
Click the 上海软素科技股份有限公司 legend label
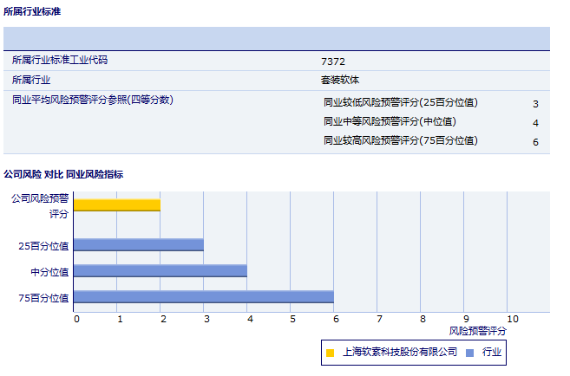(x=399, y=353)
